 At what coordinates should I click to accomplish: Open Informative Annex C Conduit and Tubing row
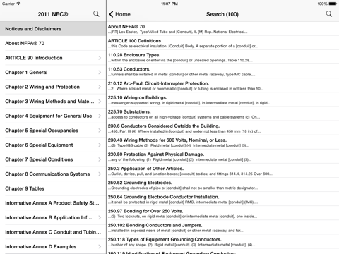tap(53, 232)
